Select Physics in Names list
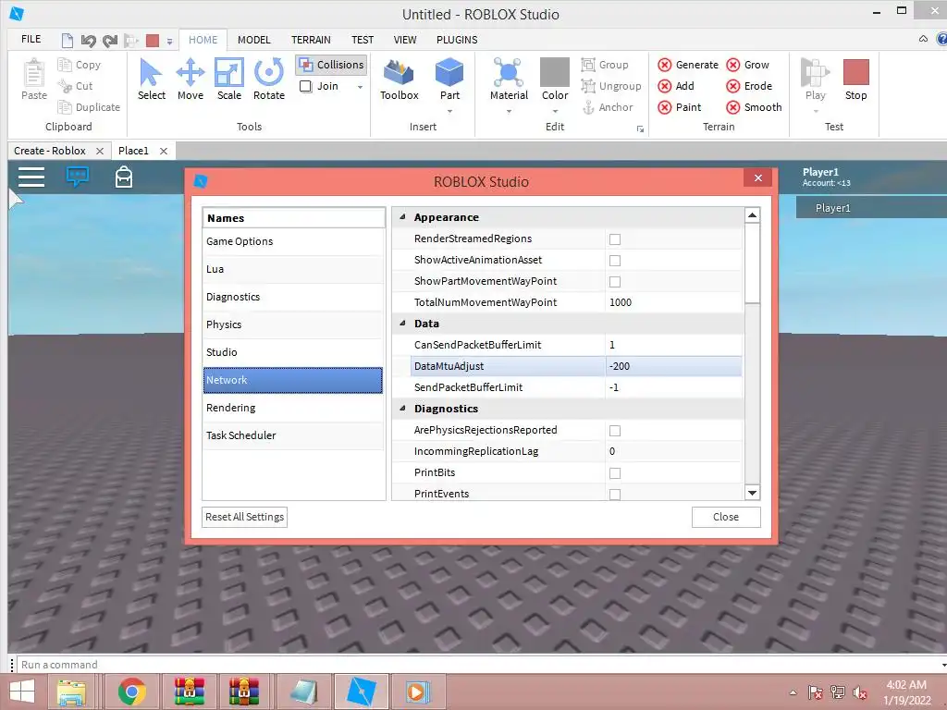The image size is (947, 710). tap(293, 324)
